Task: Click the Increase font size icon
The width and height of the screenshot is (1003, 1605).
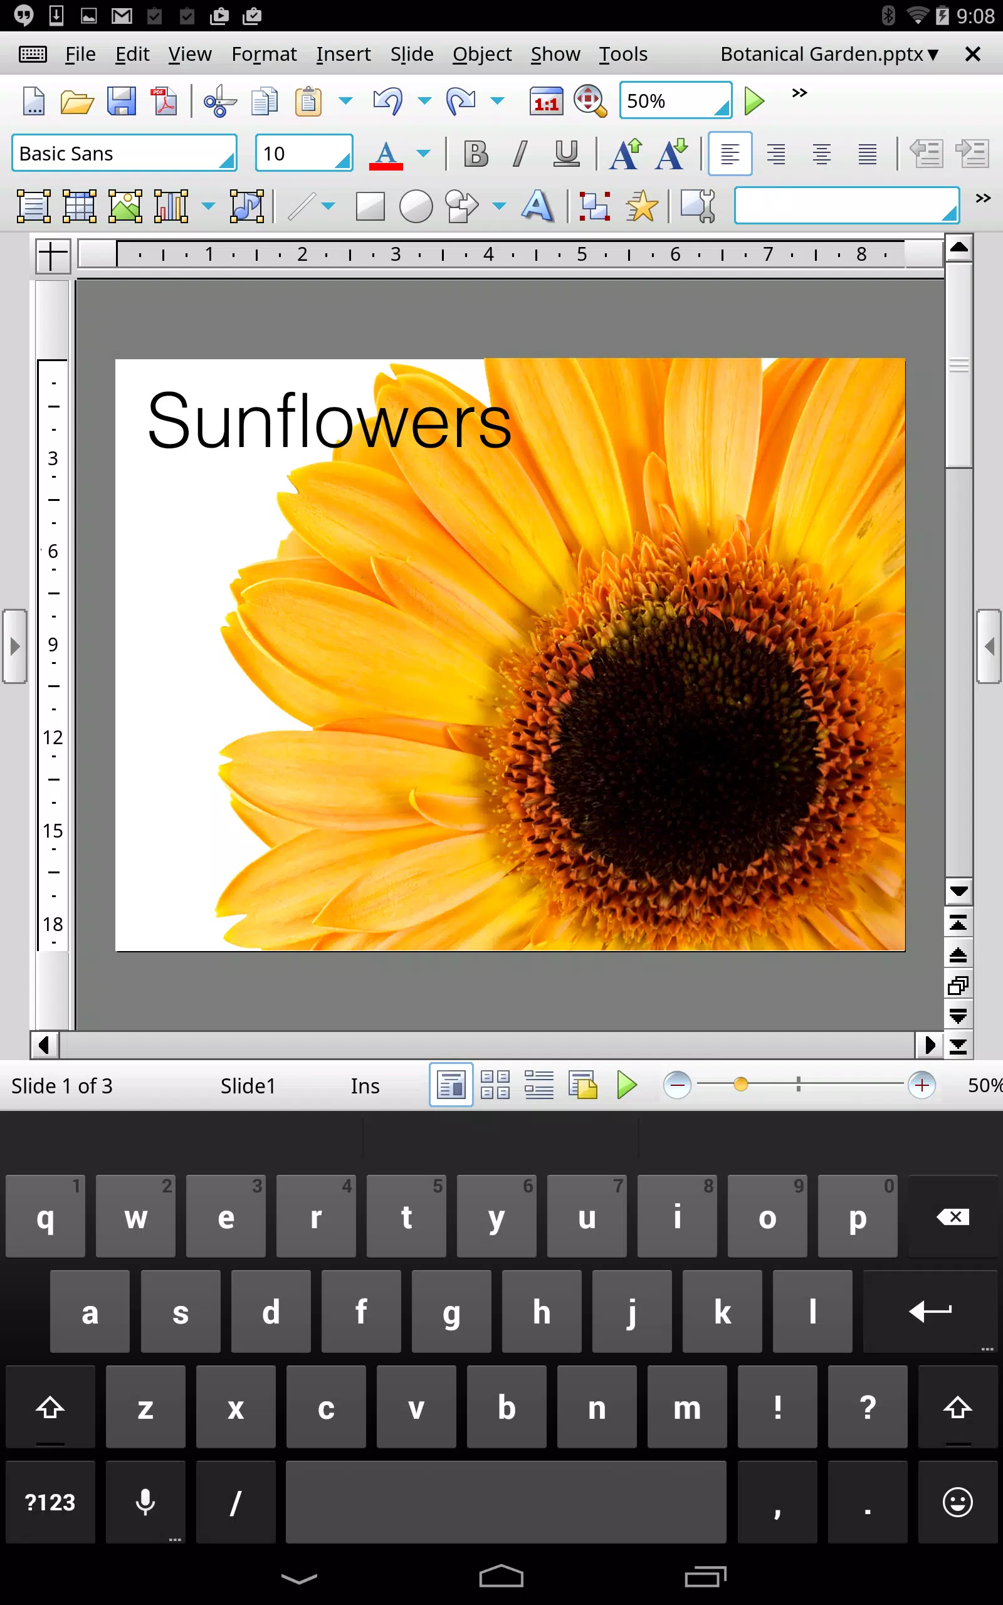Action: click(626, 154)
